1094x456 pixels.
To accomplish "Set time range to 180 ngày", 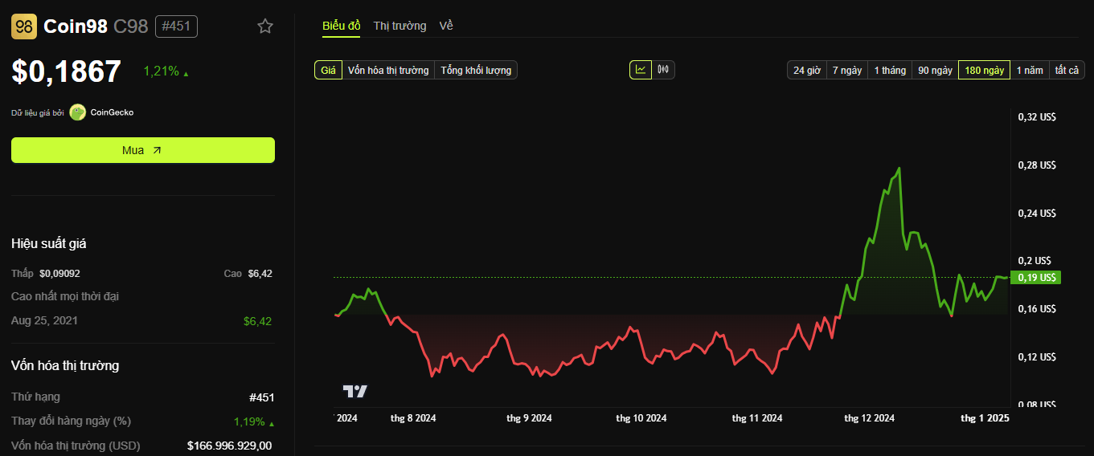I will point(985,70).
